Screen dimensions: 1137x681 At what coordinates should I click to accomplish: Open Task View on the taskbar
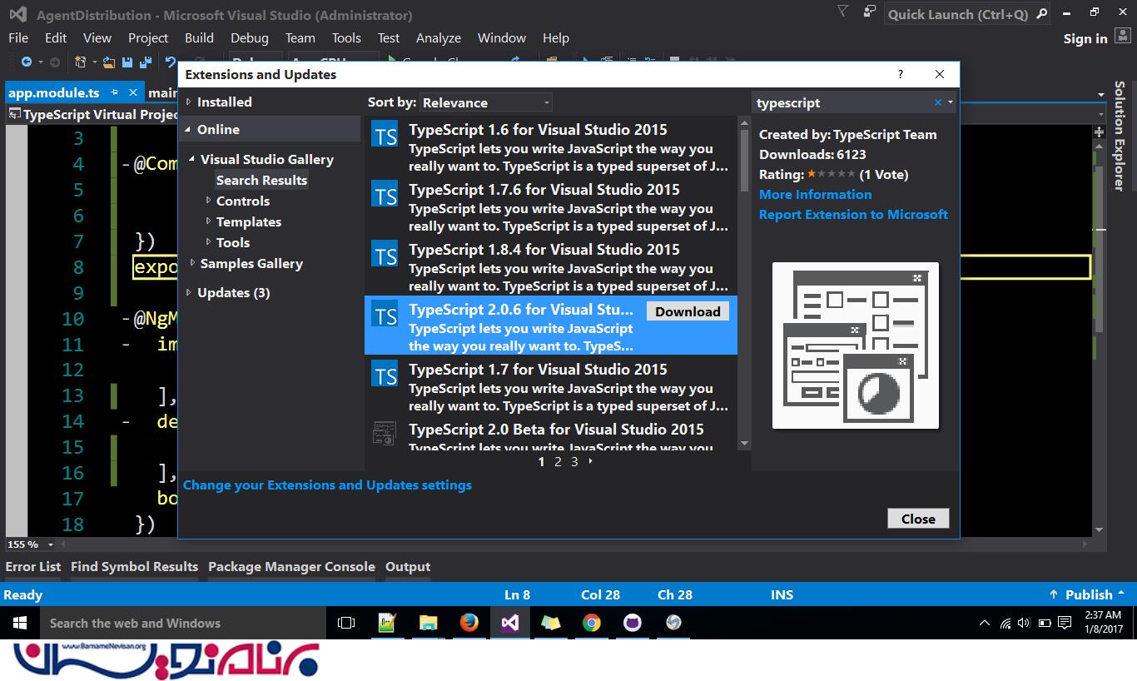[x=346, y=623]
